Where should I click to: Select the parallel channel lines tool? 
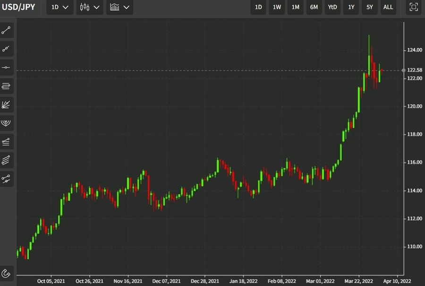(x=6, y=160)
